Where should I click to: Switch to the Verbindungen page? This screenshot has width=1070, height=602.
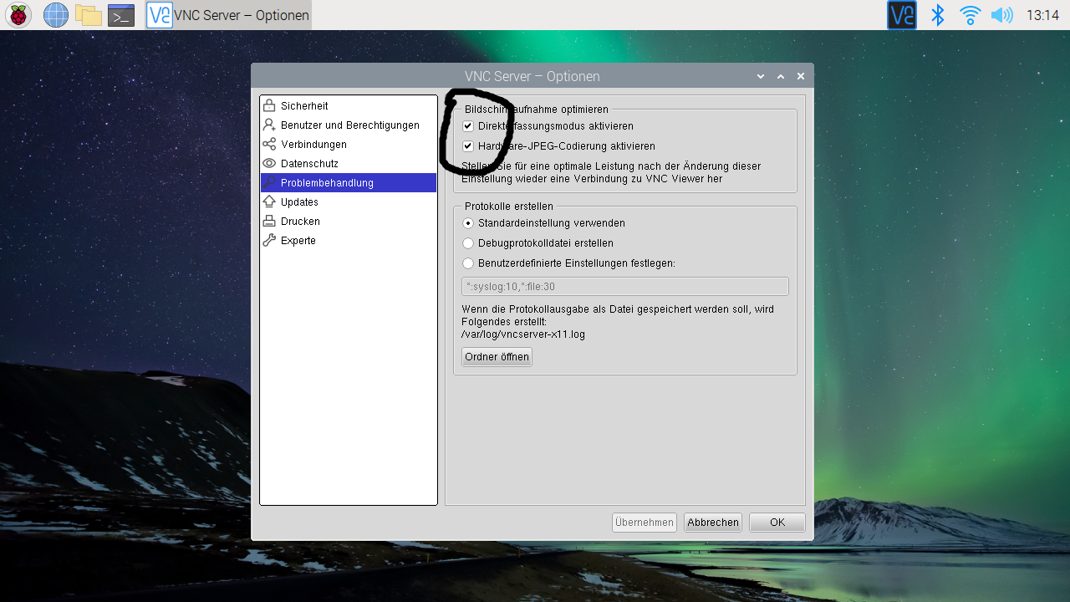[349, 145]
